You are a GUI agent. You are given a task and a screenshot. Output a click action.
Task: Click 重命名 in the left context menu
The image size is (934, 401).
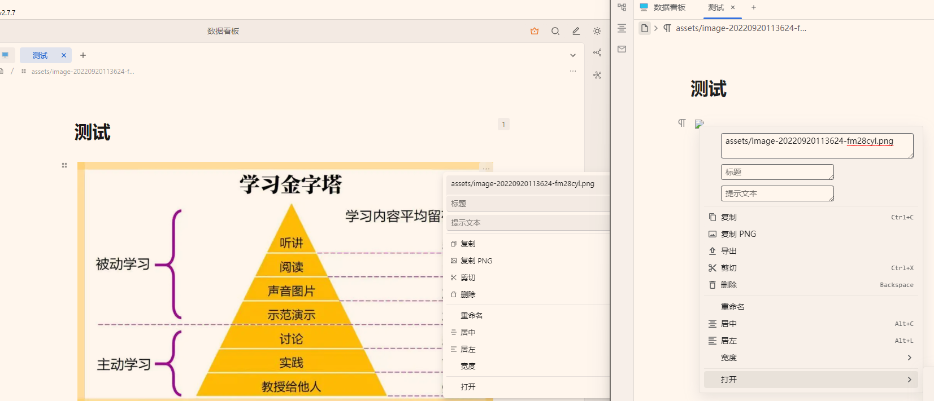[471, 315]
